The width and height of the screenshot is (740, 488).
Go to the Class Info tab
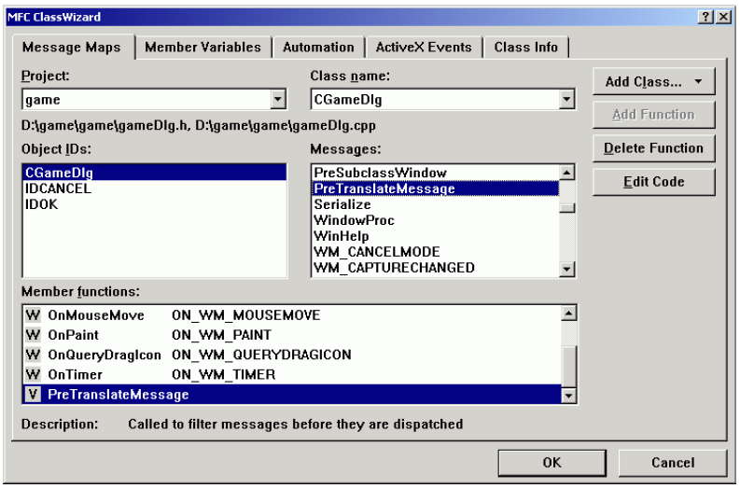pos(525,48)
